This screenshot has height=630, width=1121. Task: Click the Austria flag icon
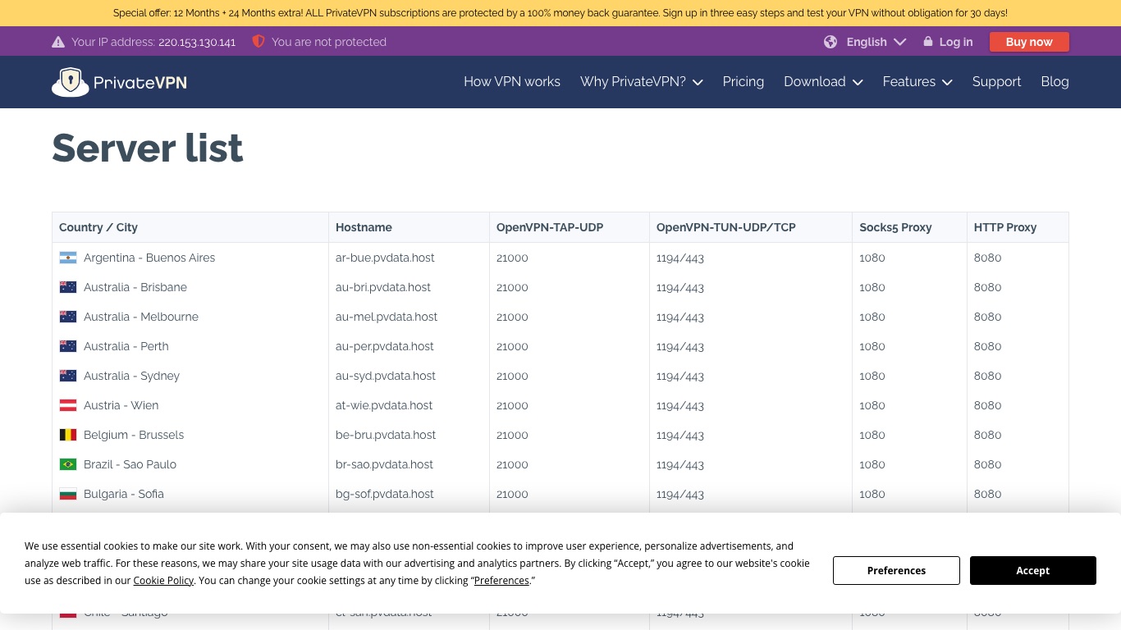68,405
